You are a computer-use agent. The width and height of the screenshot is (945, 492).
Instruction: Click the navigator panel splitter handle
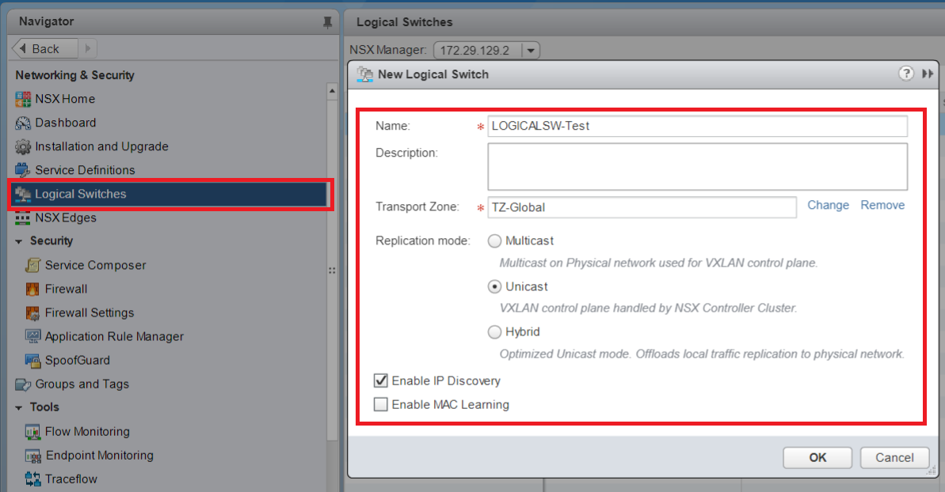click(x=332, y=271)
